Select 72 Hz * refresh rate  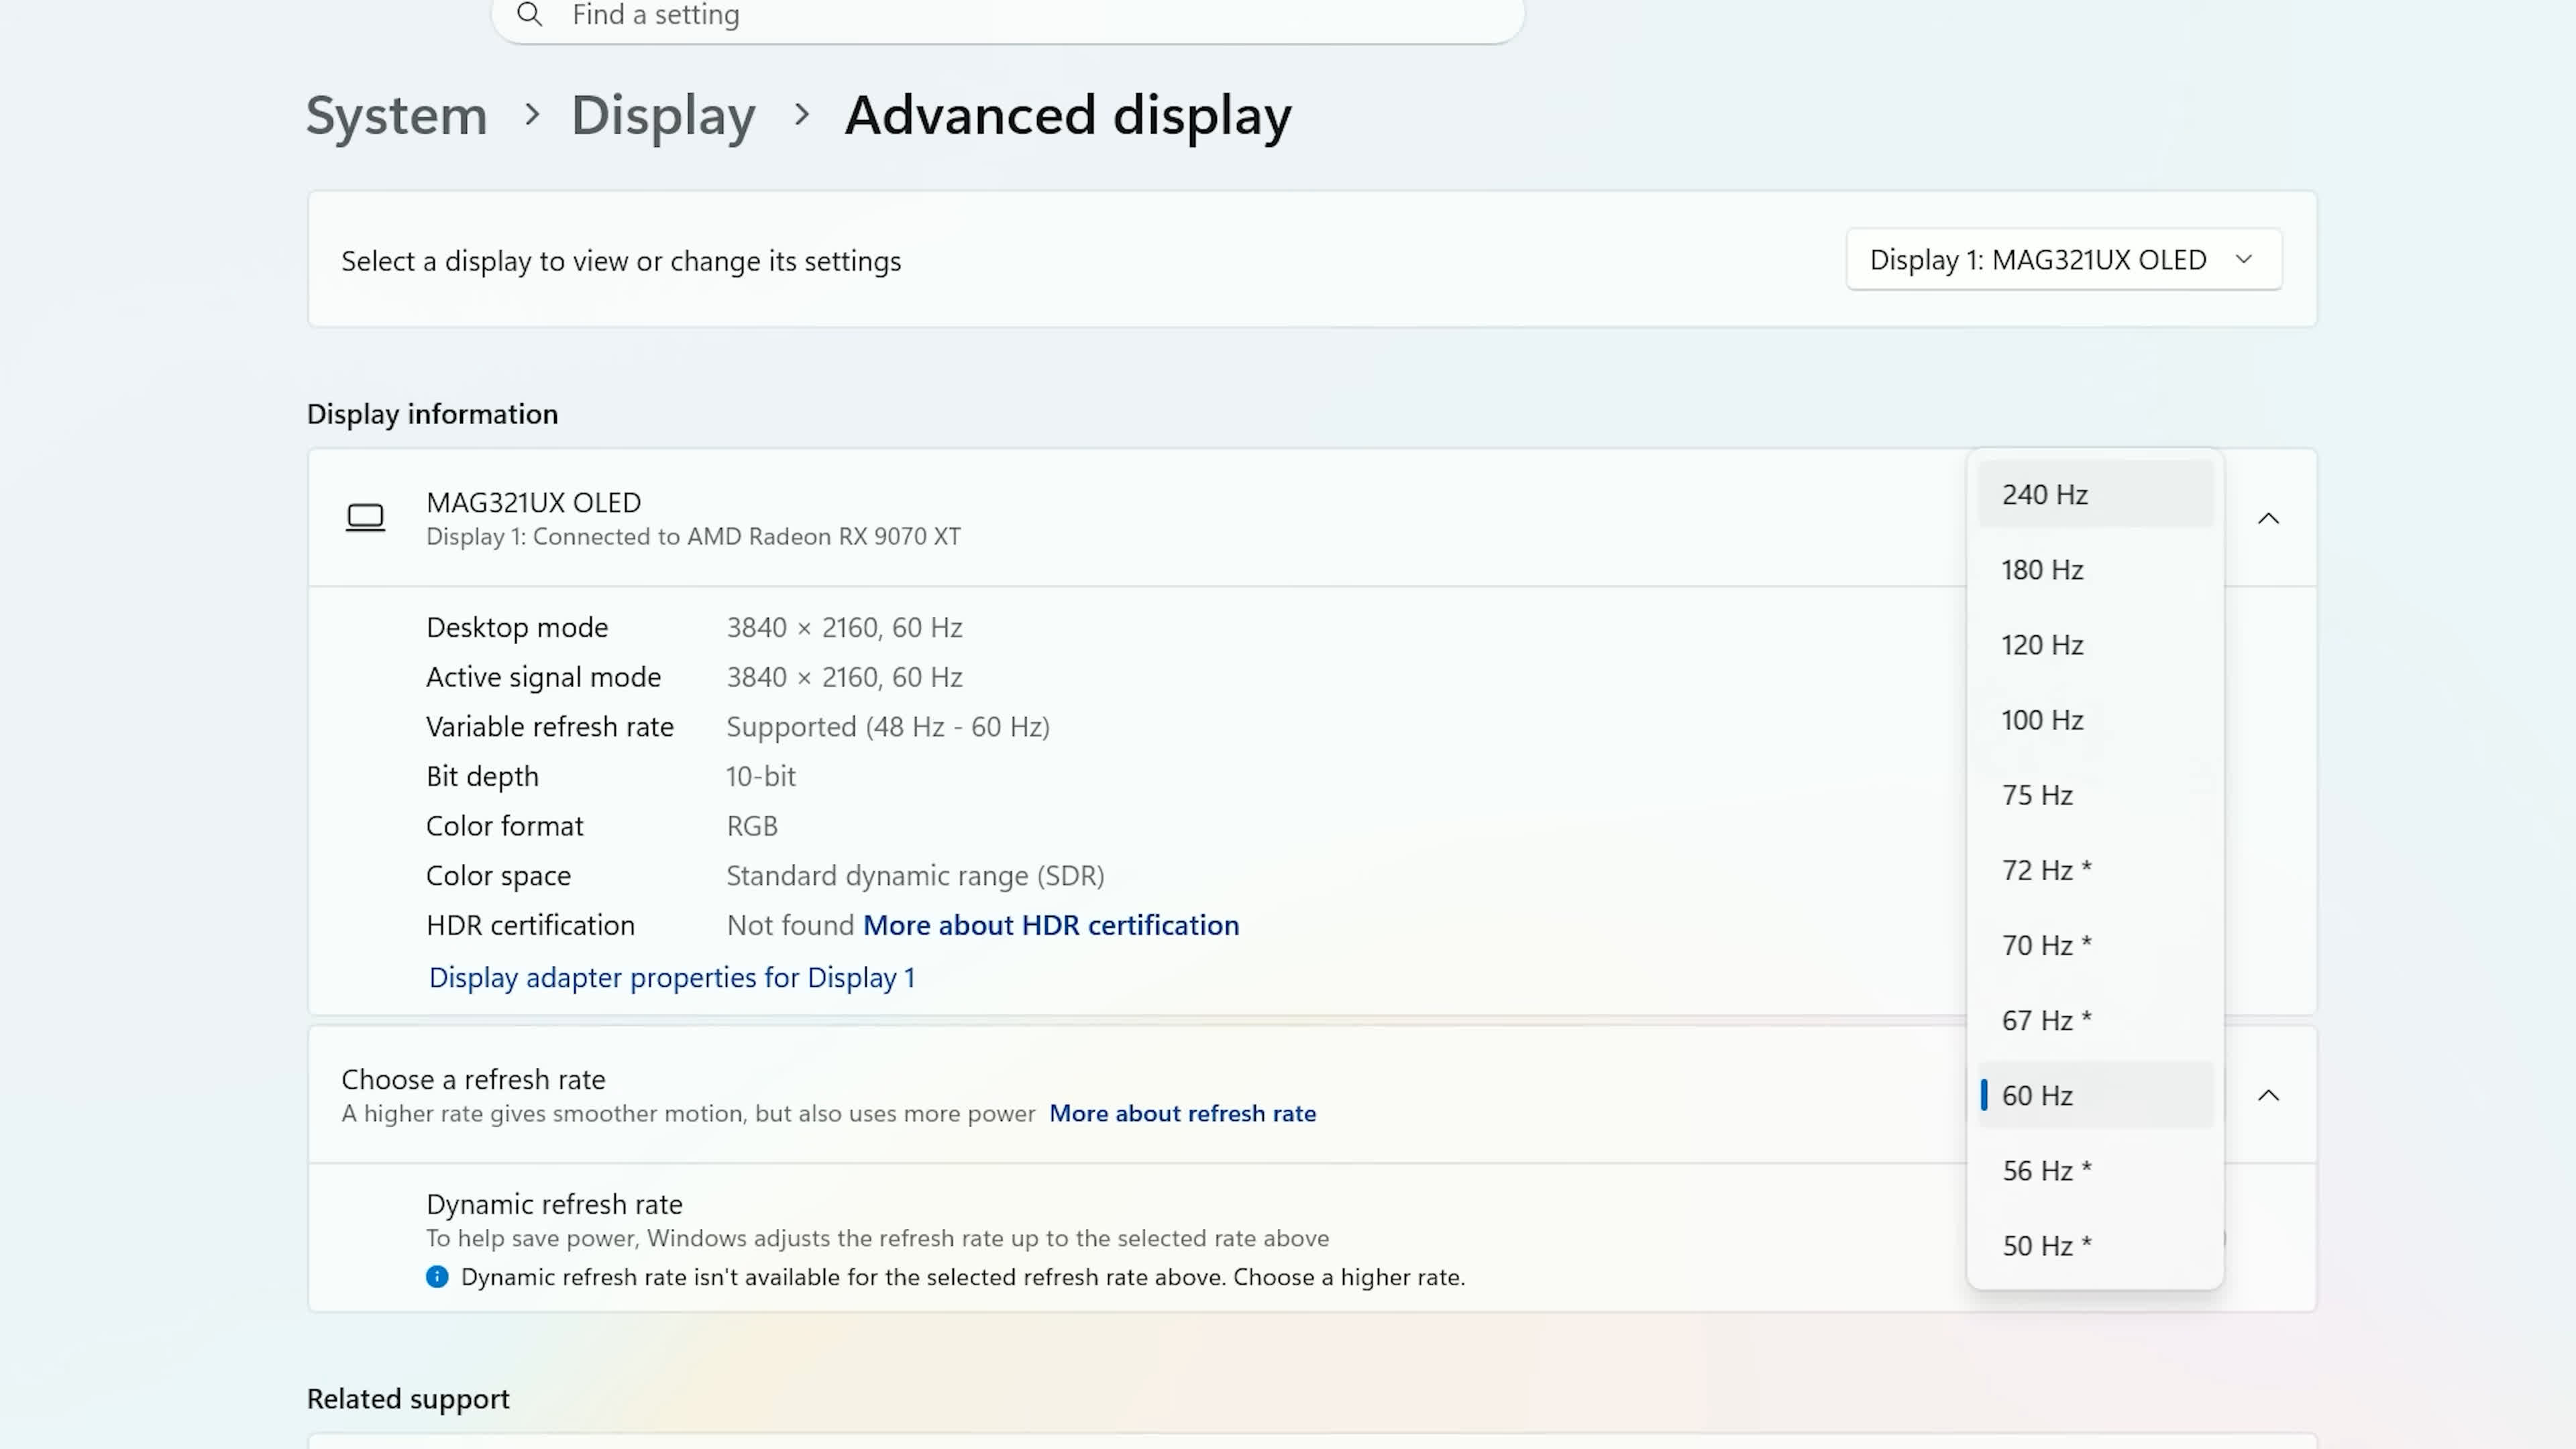coord(2095,870)
